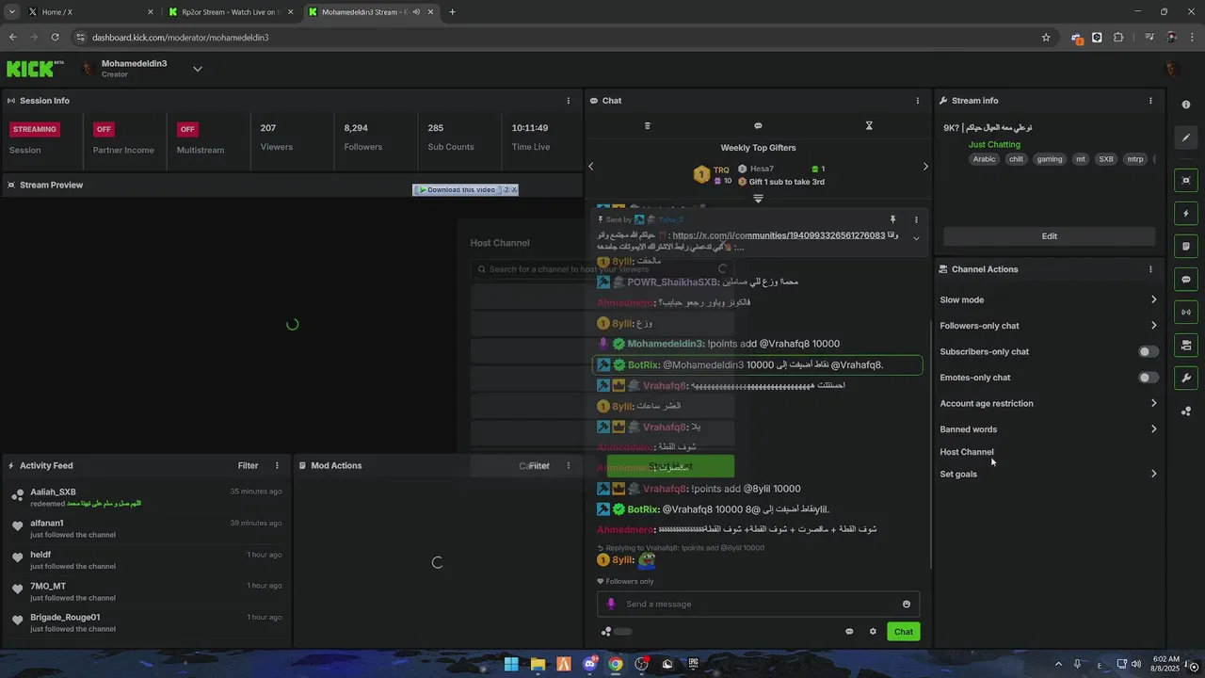The width and height of the screenshot is (1205, 678).
Task: Open the emoji picker in the message box
Action: (907, 605)
